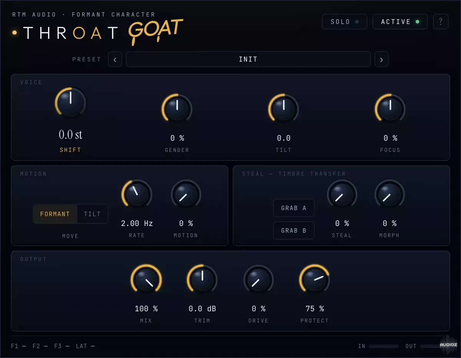Viewport: 461px width, 358px height.
Task: Click the 0 % morph value
Action: [390, 223]
